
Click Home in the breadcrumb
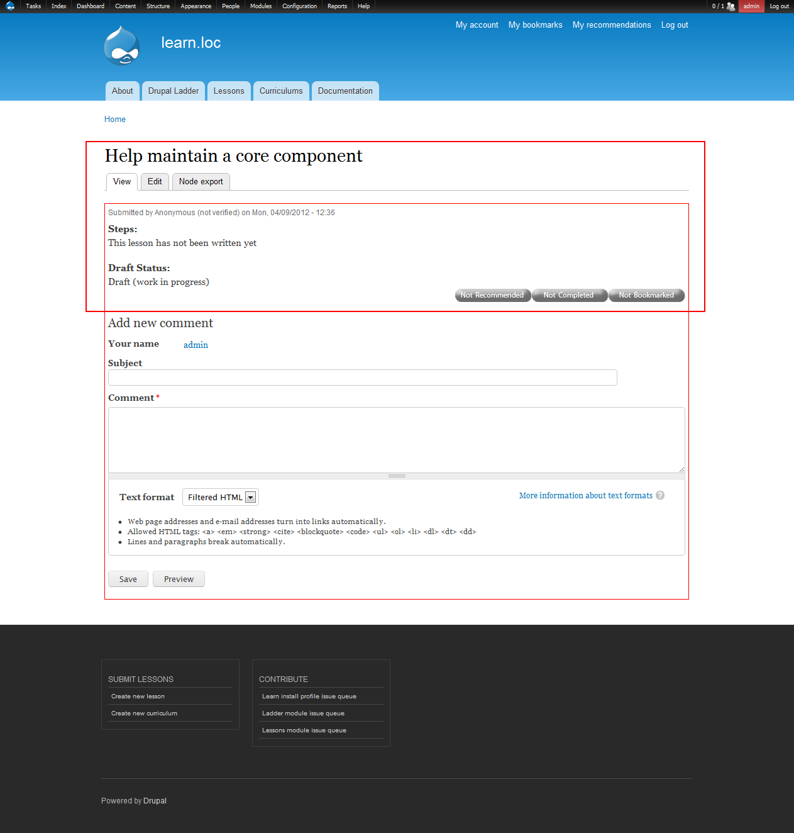pyautogui.click(x=115, y=119)
